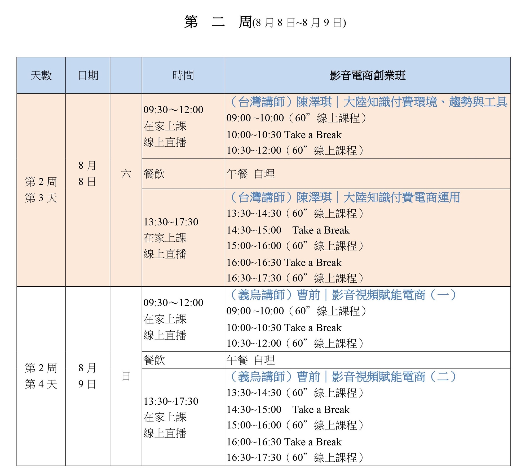Click the 第2周 第3天 cell

tap(41, 190)
